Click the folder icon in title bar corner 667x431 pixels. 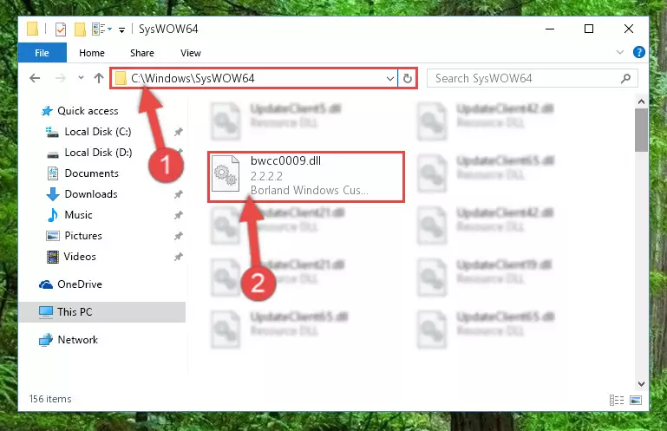32,29
